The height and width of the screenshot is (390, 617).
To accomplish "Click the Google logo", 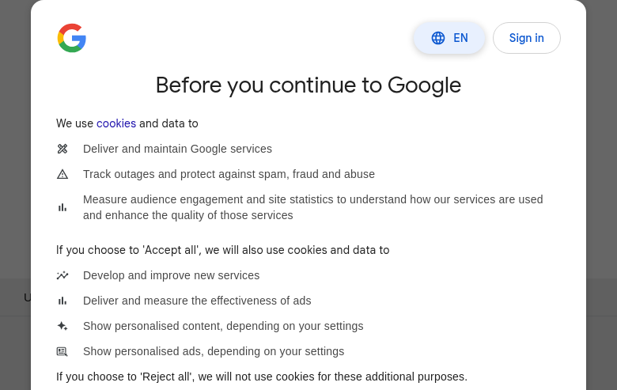I will [x=71, y=38].
